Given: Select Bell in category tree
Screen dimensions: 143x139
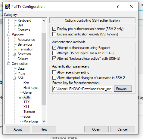Looking at the screenshot, I should coord(20,25).
